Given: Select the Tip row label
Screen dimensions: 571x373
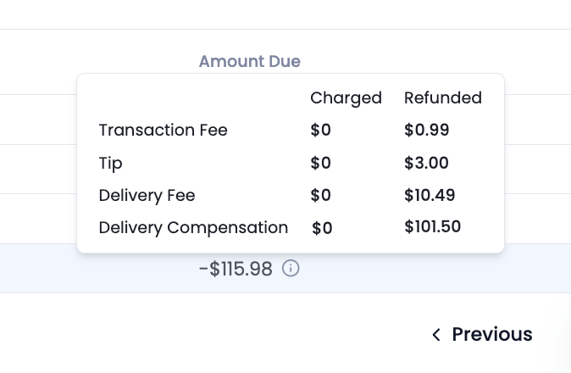Looking at the screenshot, I should pos(111,163).
